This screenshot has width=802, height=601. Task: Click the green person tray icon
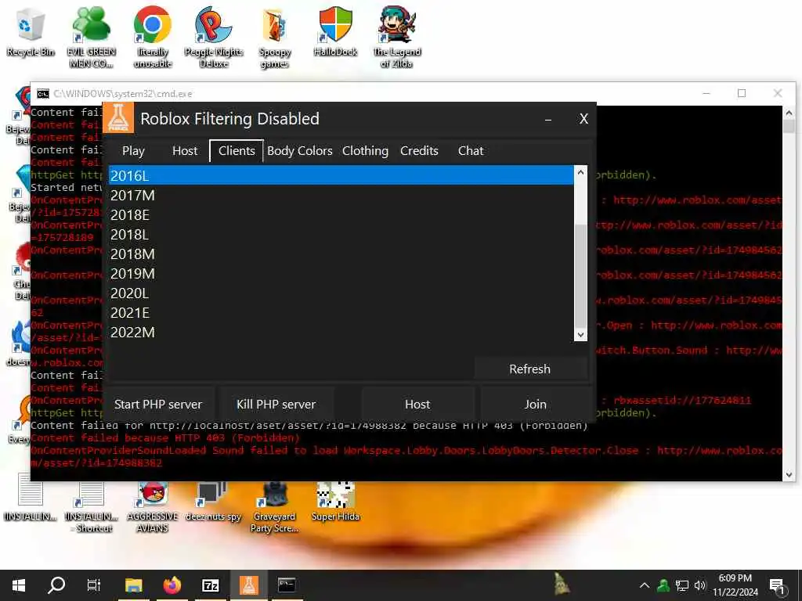[x=663, y=585]
